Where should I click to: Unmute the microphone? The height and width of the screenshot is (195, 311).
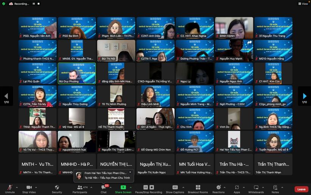[x=9, y=189]
